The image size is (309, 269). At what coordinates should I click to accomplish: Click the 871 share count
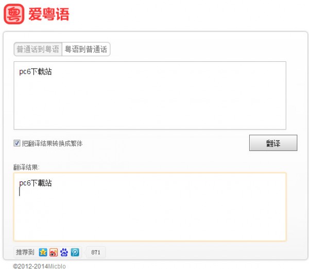click(96, 253)
